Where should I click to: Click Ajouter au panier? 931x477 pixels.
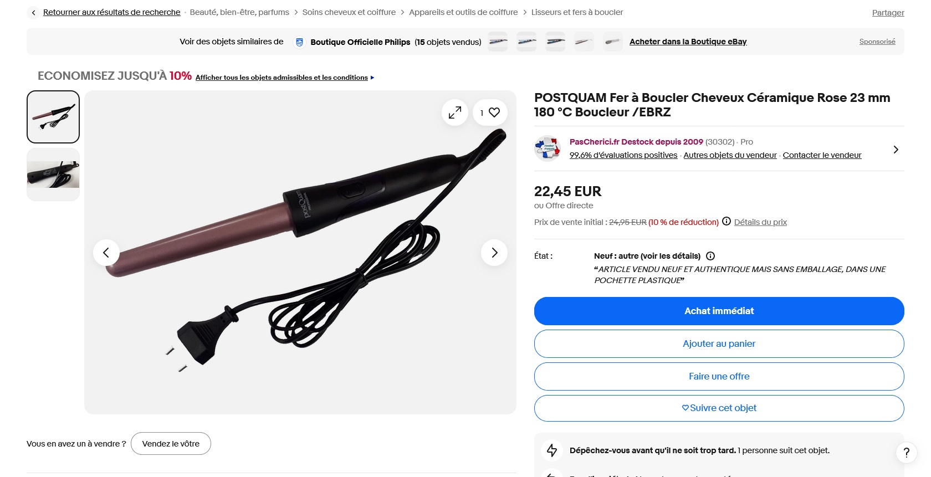(x=719, y=343)
